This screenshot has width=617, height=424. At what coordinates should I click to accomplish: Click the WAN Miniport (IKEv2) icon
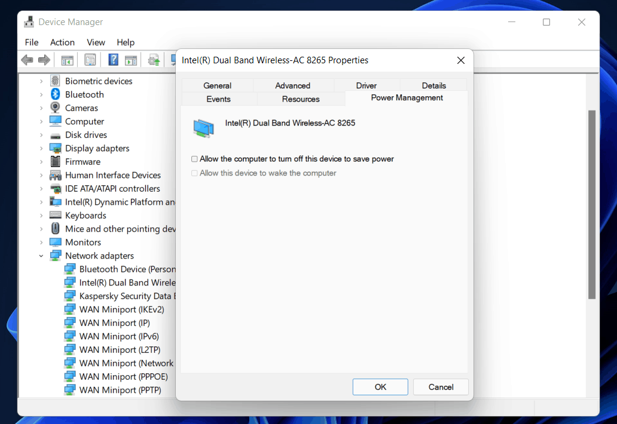coord(70,309)
